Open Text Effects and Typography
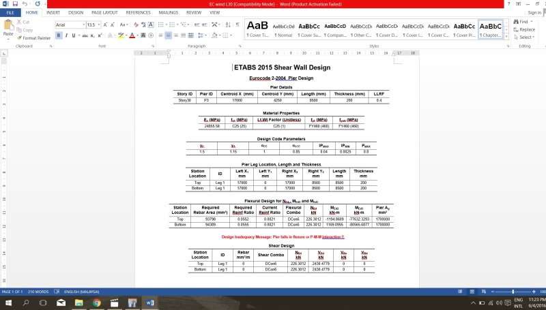The width and height of the screenshot is (546, 310). (x=111, y=35)
